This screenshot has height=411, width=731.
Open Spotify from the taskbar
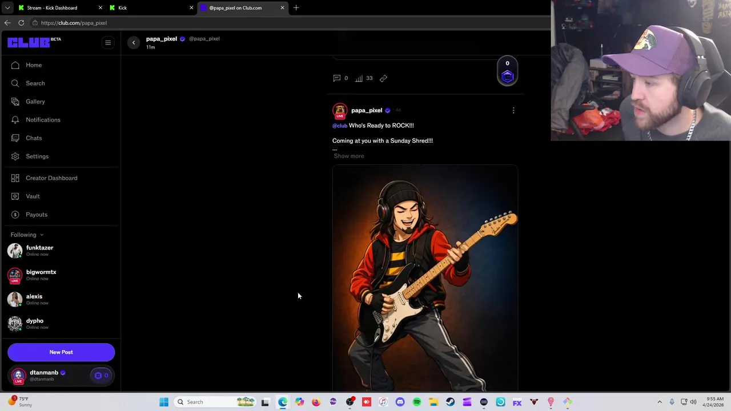click(417, 402)
